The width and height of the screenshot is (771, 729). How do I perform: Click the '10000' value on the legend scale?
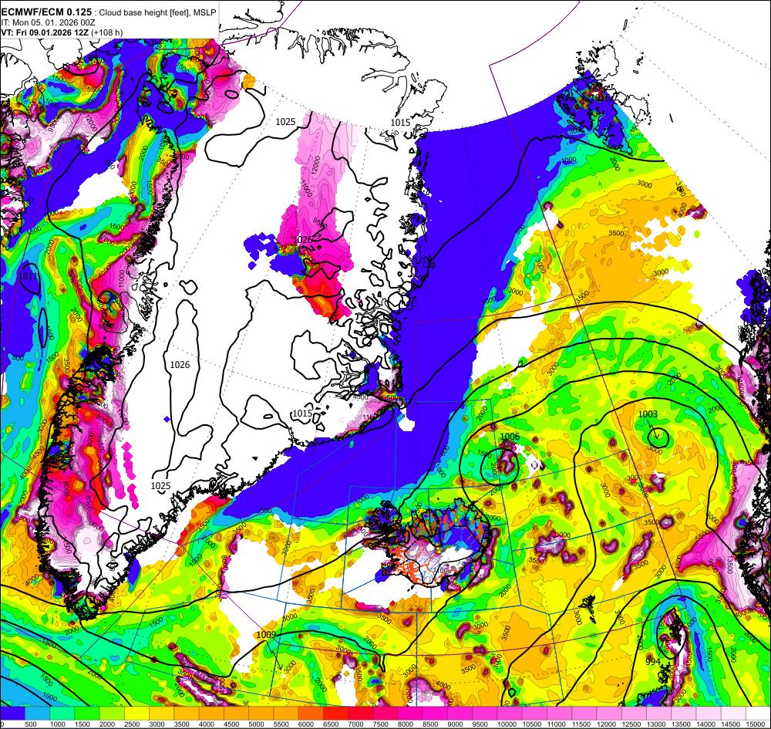point(507,724)
